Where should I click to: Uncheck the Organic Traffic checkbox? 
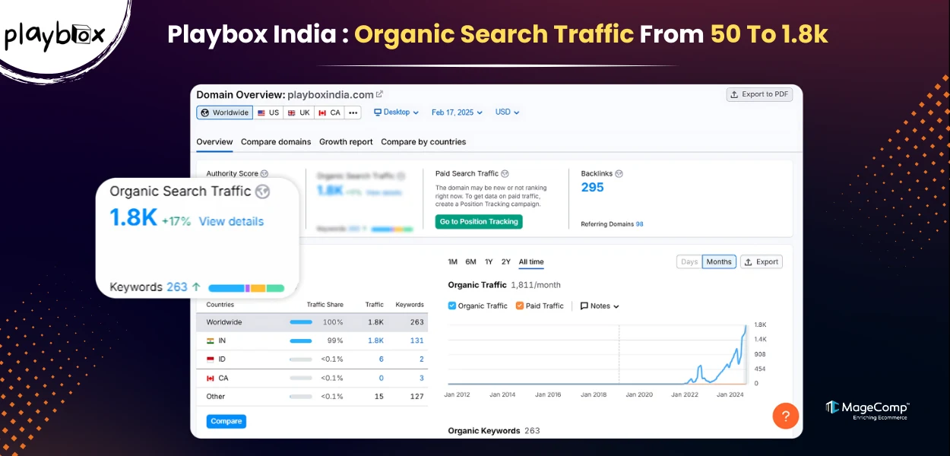pos(451,306)
